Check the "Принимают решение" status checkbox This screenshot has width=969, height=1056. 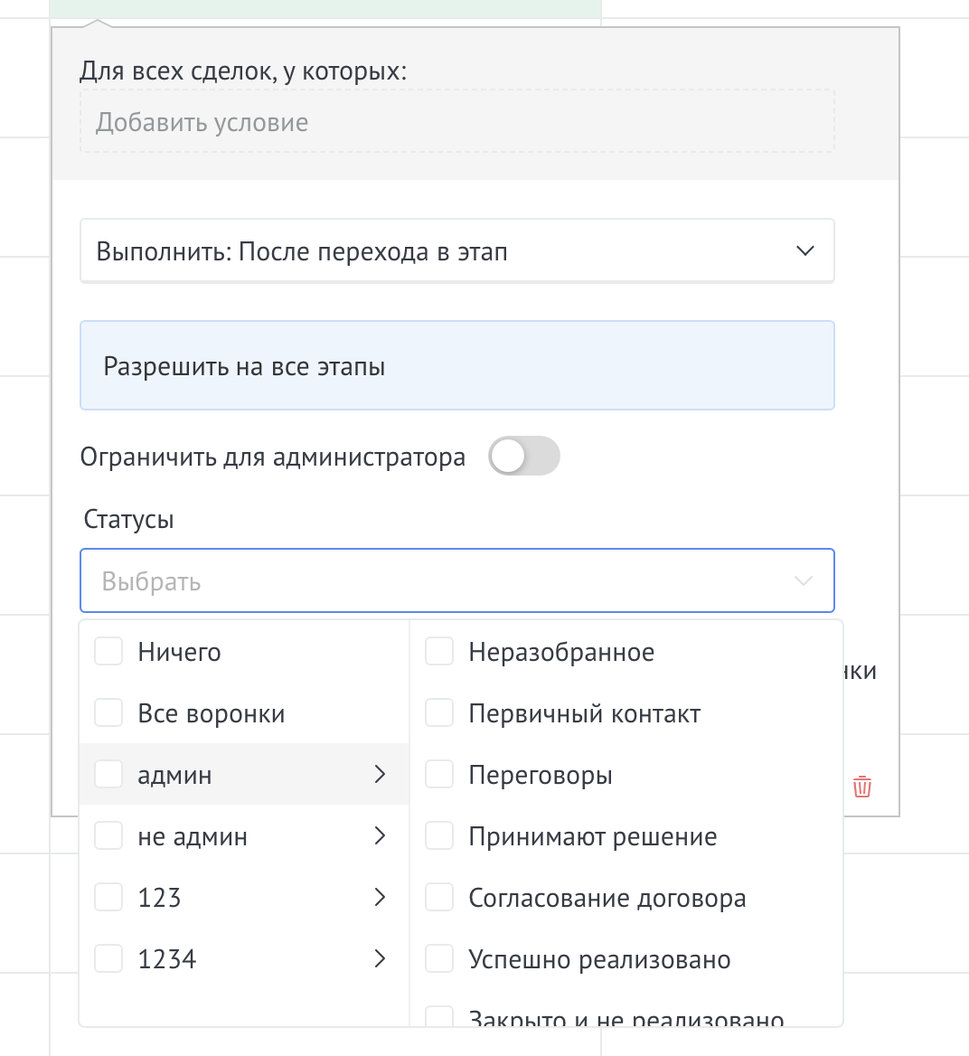(x=439, y=835)
